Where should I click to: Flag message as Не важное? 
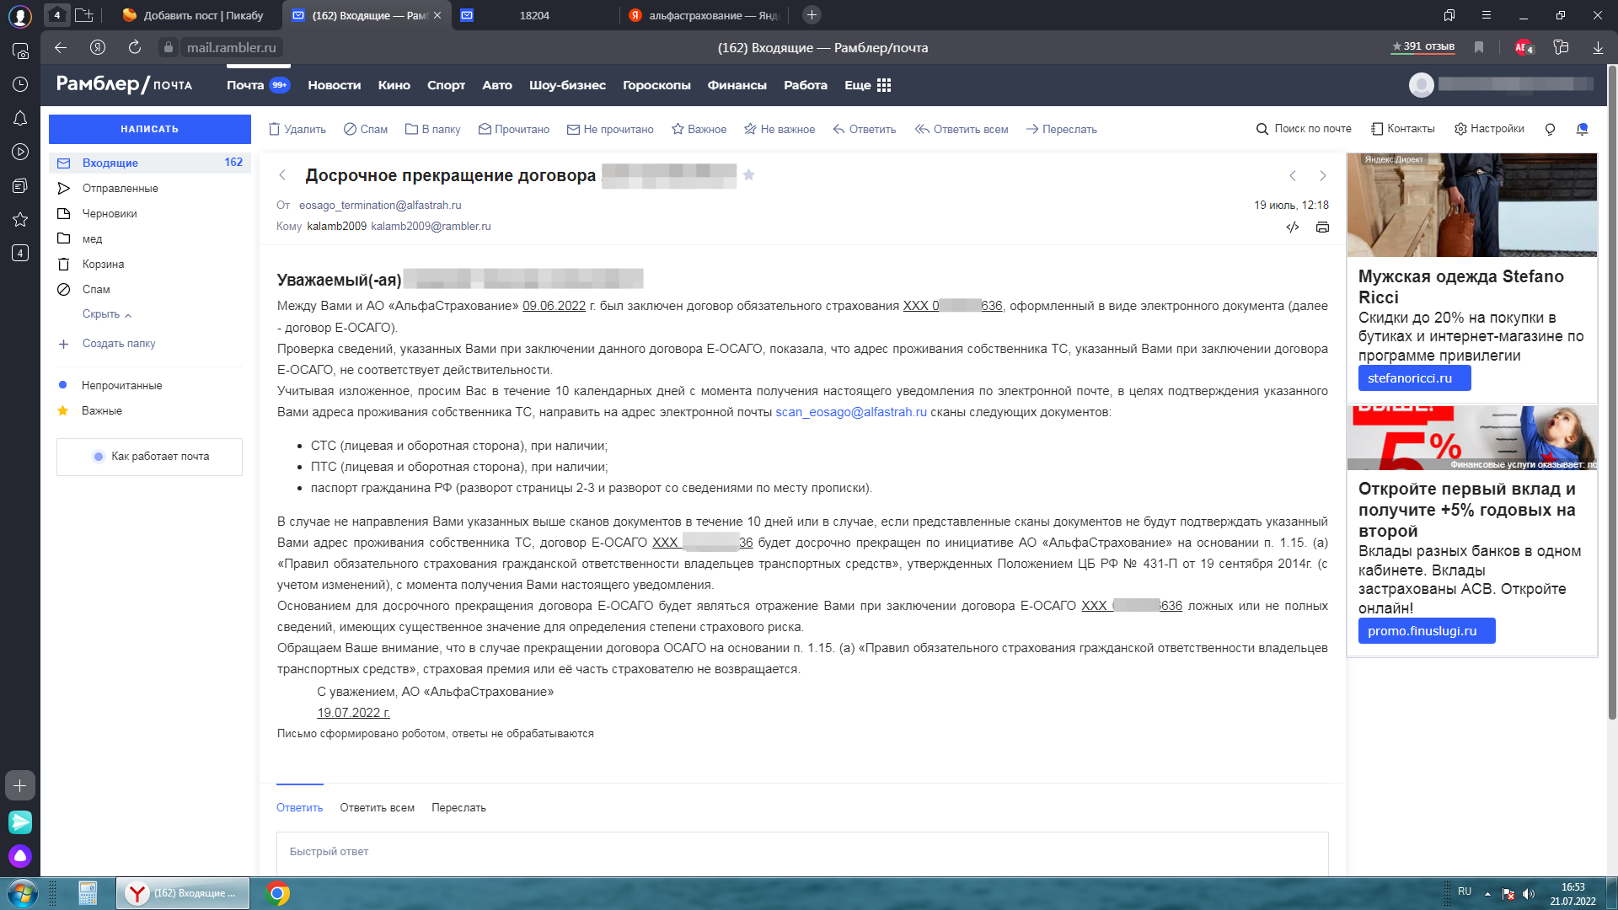(780, 129)
